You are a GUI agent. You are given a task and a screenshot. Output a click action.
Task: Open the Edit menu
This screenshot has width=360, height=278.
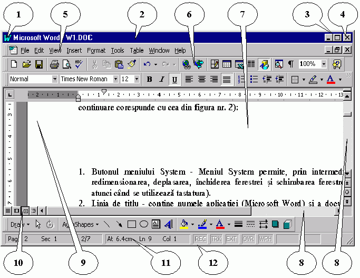pos(39,50)
